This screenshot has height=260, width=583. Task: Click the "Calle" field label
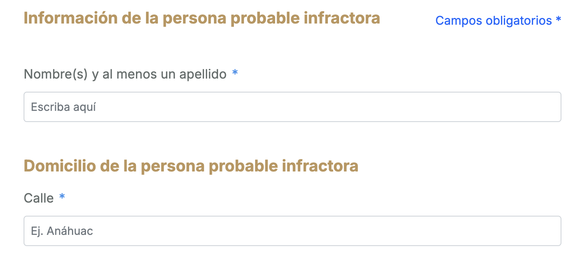pos(39,198)
